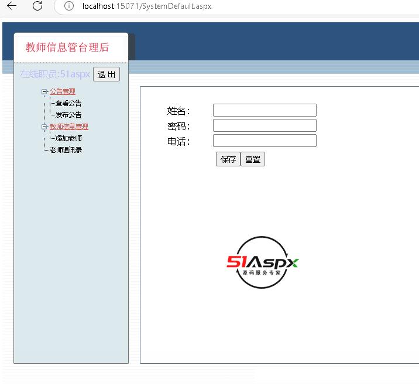Screen dimensions: 419x386
Task: Click the 退出 logout button
Action: click(x=107, y=74)
